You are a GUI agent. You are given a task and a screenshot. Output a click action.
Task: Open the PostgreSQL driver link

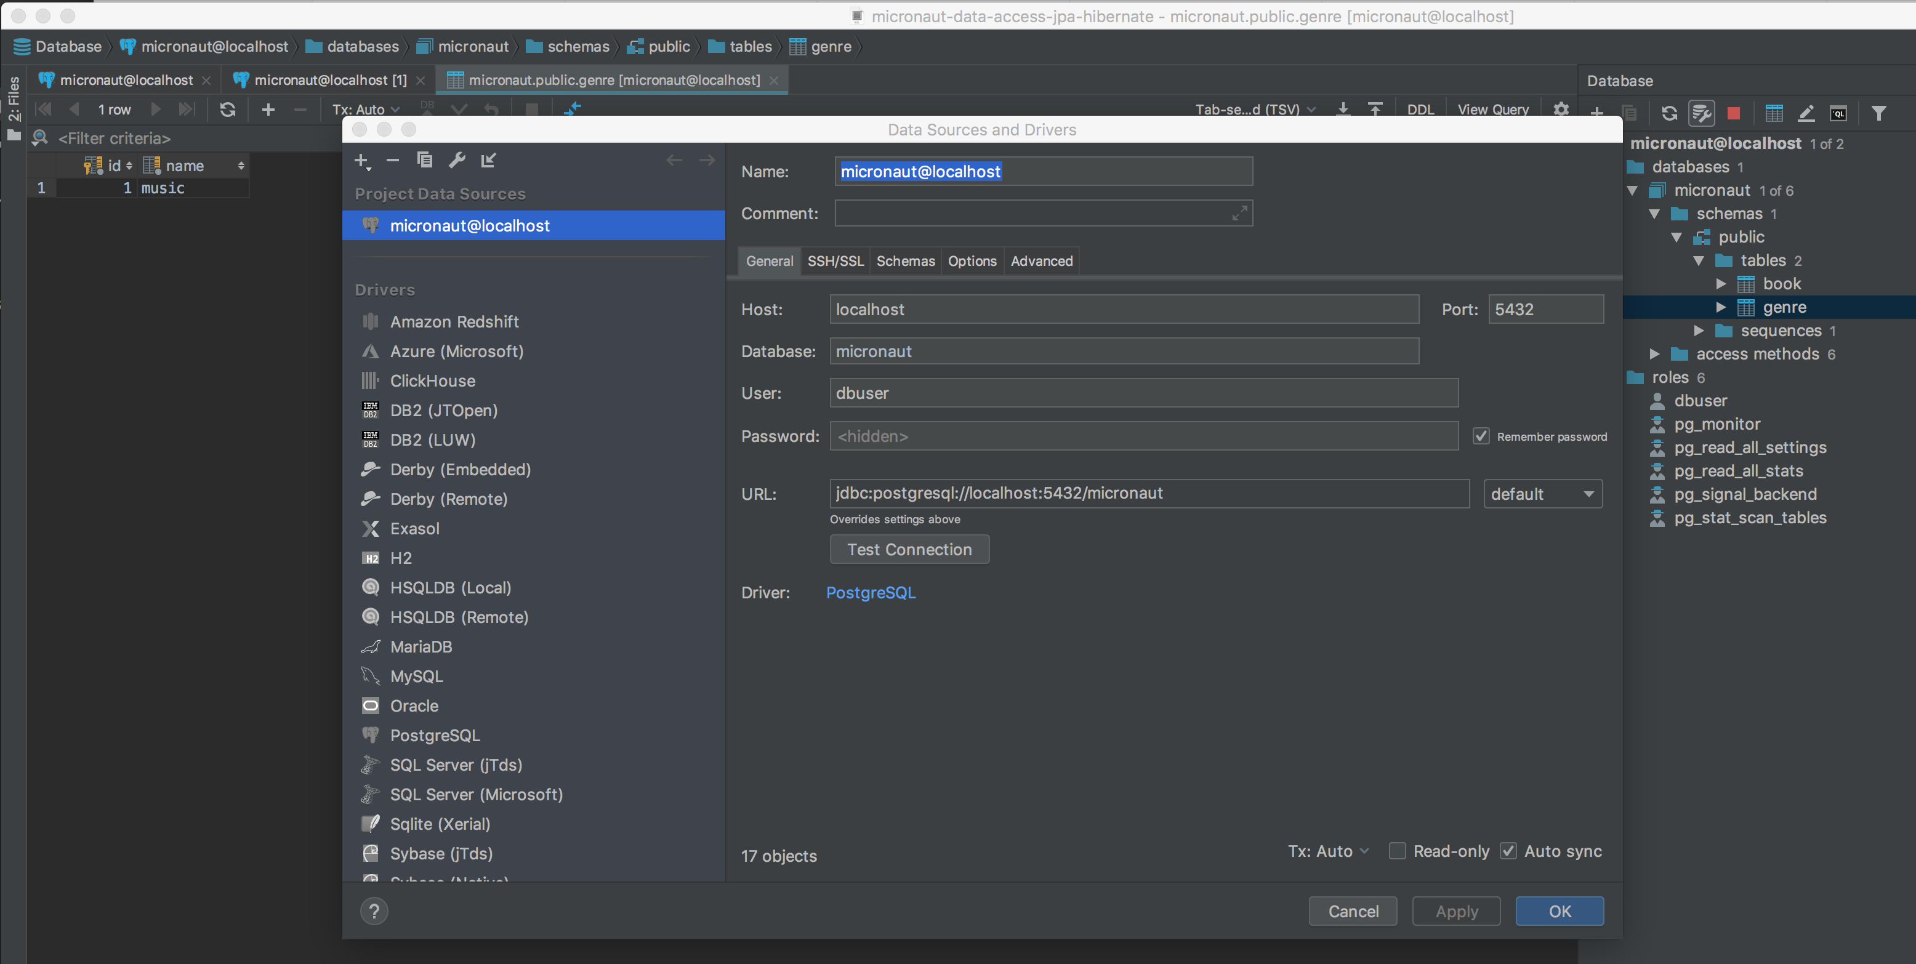tap(871, 593)
